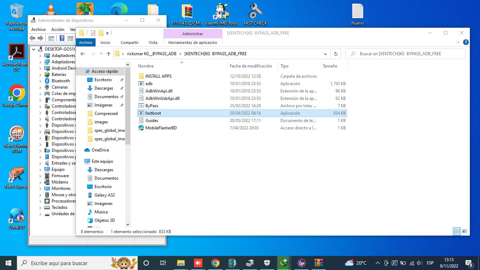Expand the Bluetooth device category
Screen dimensions: 480x270
(x=40, y=81)
